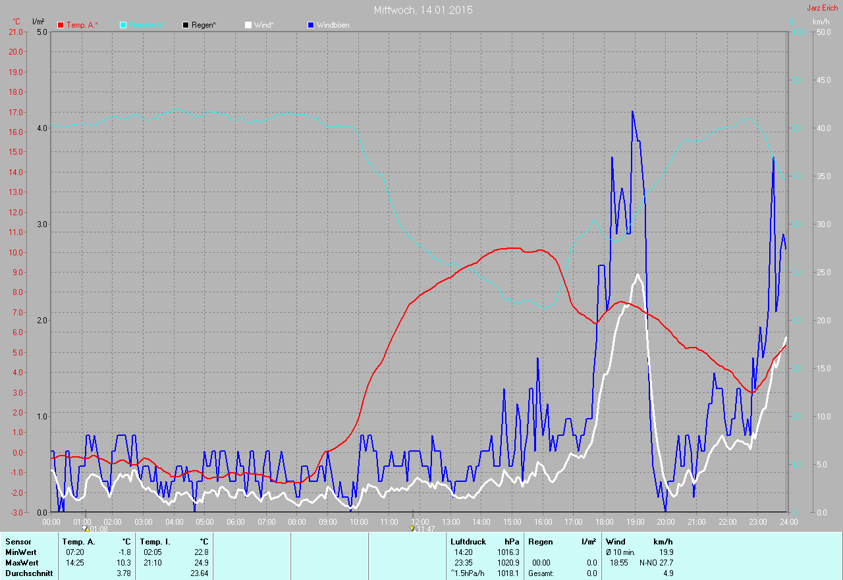Click the Durchschnitt row label
The image size is (843, 580).
pyautogui.click(x=27, y=573)
